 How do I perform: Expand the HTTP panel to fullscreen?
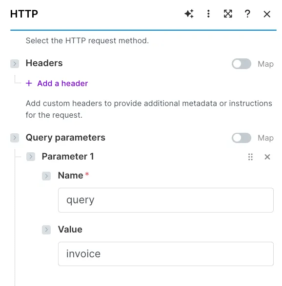tap(228, 14)
